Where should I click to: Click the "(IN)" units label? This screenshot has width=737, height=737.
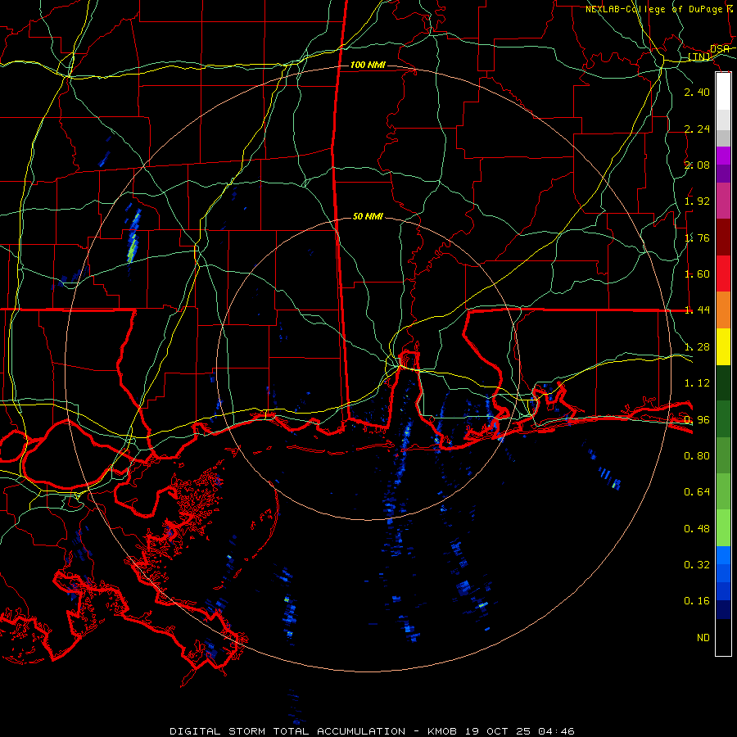(x=699, y=57)
